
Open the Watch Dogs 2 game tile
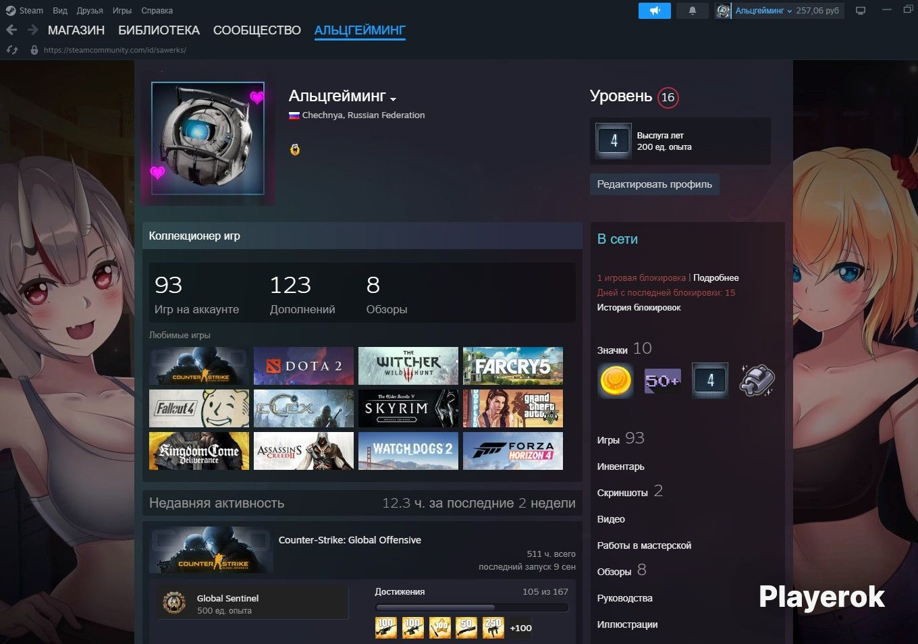pyautogui.click(x=408, y=451)
